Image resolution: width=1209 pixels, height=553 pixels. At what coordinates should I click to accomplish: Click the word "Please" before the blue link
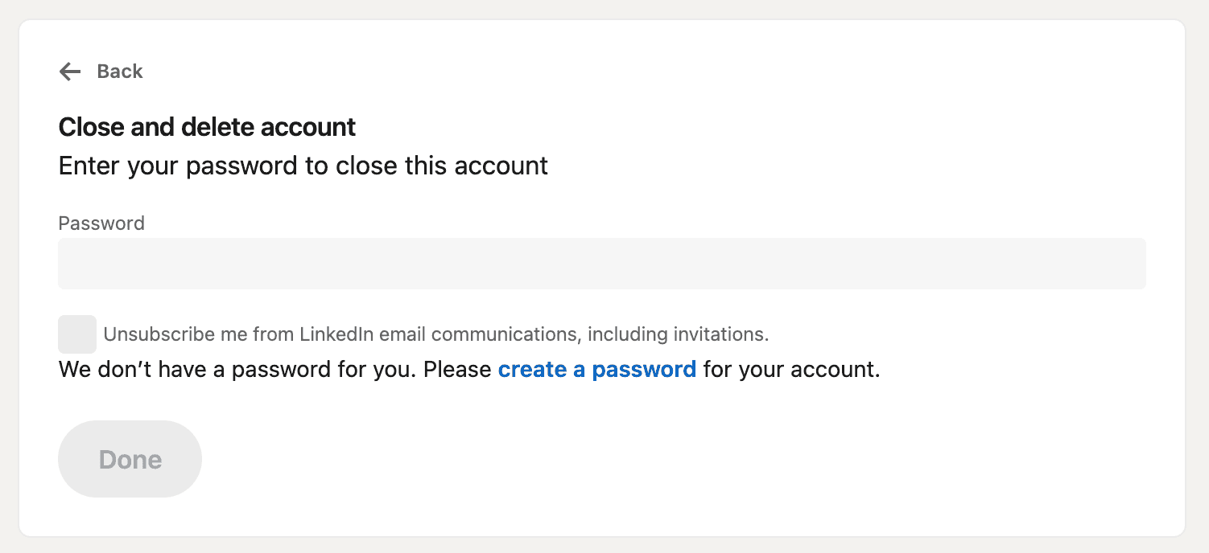(x=457, y=370)
